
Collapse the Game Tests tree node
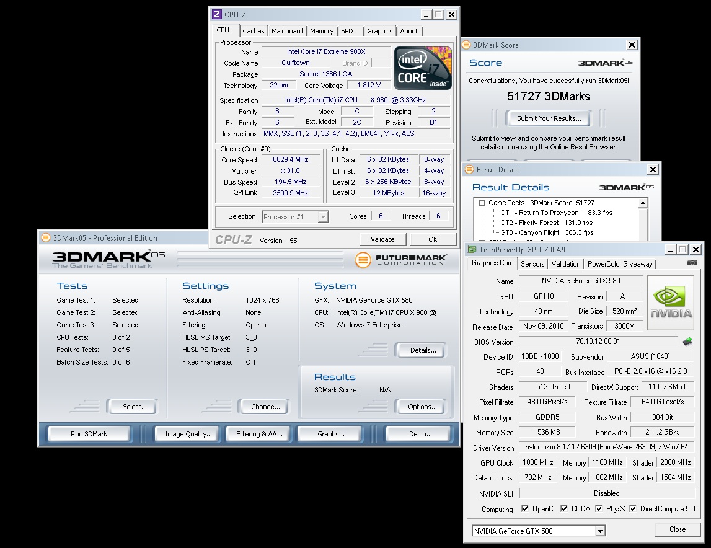tap(482, 203)
